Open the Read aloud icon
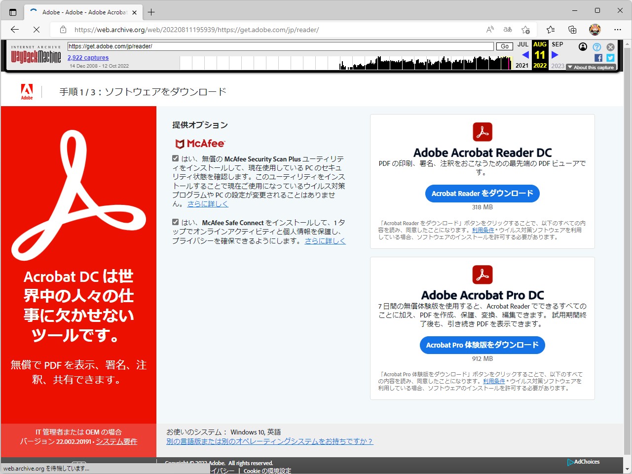Viewport: 632px width, 474px height. coord(490,30)
